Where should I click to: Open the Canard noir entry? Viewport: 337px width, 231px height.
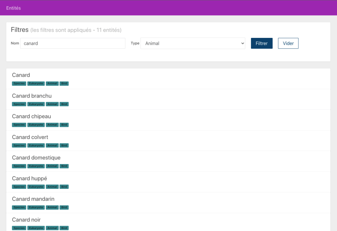pyautogui.click(x=26, y=220)
